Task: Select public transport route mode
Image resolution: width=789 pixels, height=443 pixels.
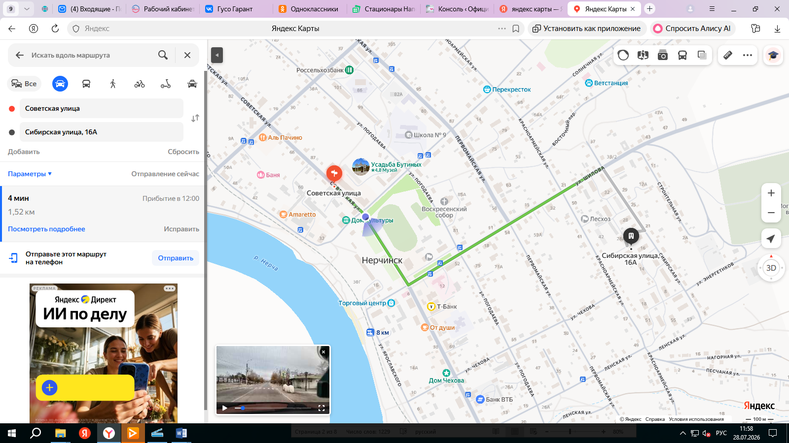Action: [x=86, y=84]
